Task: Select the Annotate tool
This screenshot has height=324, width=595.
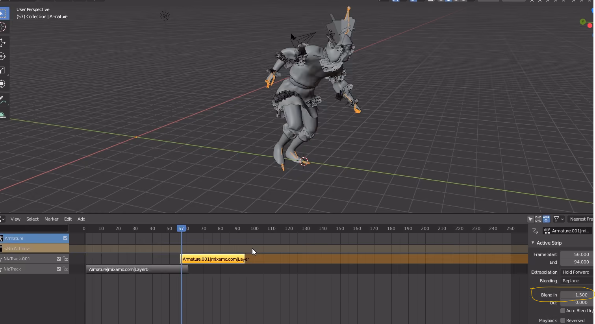Action: tap(2, 99)
